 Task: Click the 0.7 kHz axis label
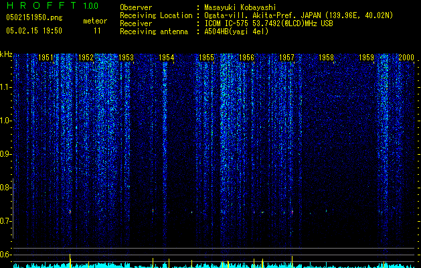5,221
